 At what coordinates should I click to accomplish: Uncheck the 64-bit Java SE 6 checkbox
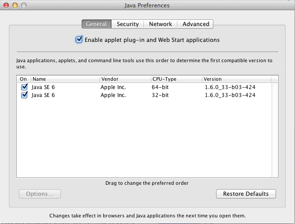(24, 87)
